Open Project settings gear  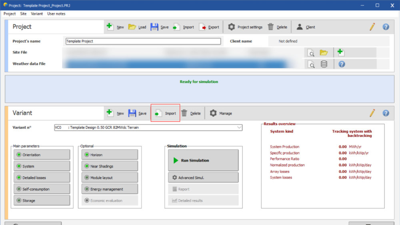tap(231, 27)
